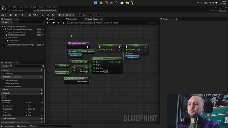Click Add button in My Blueprint panel
This screenshot has height=128, width=228.
5,66
